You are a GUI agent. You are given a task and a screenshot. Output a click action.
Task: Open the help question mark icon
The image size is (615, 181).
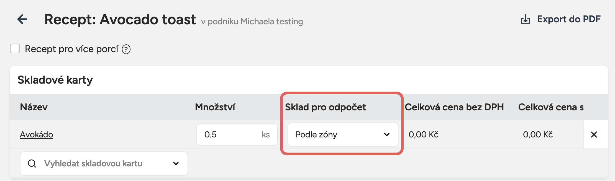[126, 49]
